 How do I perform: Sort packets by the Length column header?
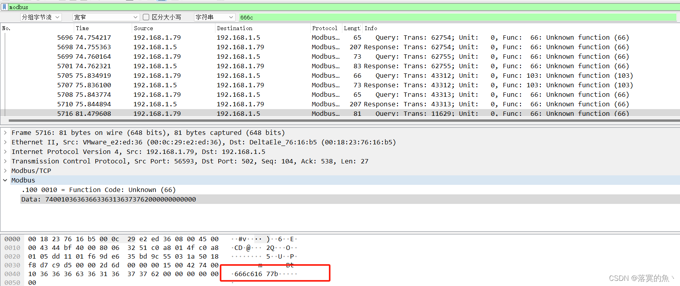352,28
